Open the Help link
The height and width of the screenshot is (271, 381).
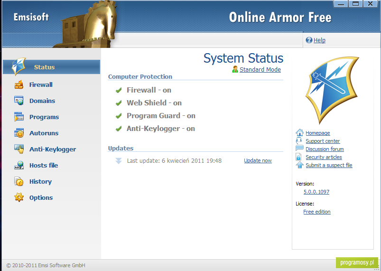pos(319,40)
